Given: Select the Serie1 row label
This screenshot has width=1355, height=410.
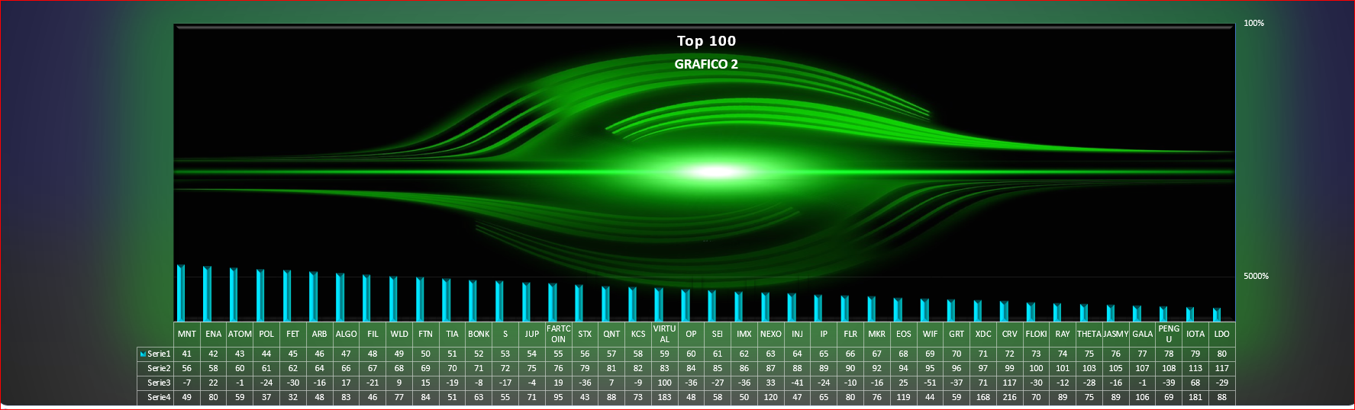Looking at the screenshot, I should point(159,354).
